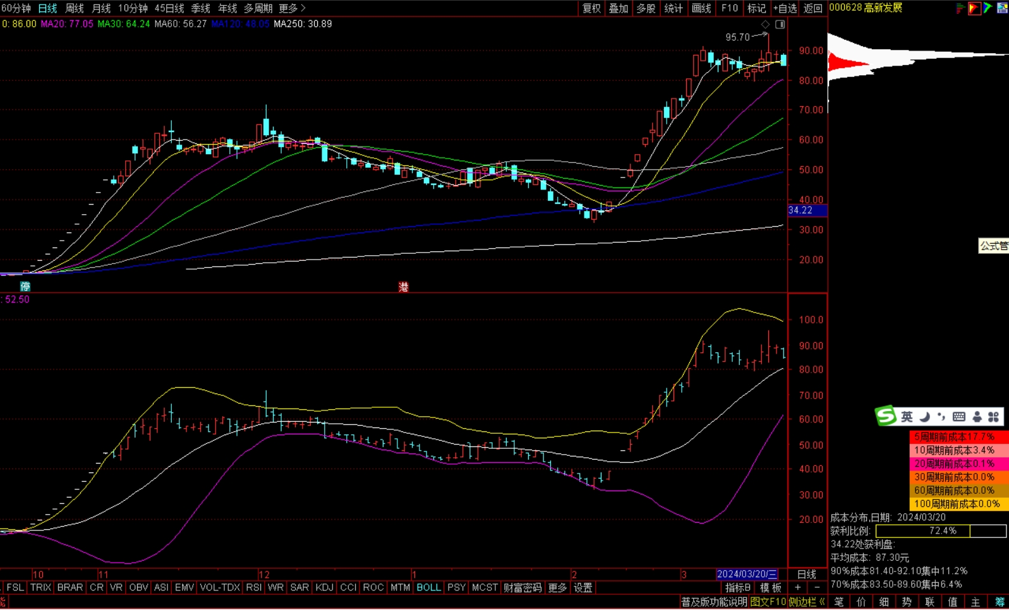The image size is (1009, 610).
Task: Open the 更多 indicators list in bottom bar
Action: pyautogui.click(x=557, y=588)
